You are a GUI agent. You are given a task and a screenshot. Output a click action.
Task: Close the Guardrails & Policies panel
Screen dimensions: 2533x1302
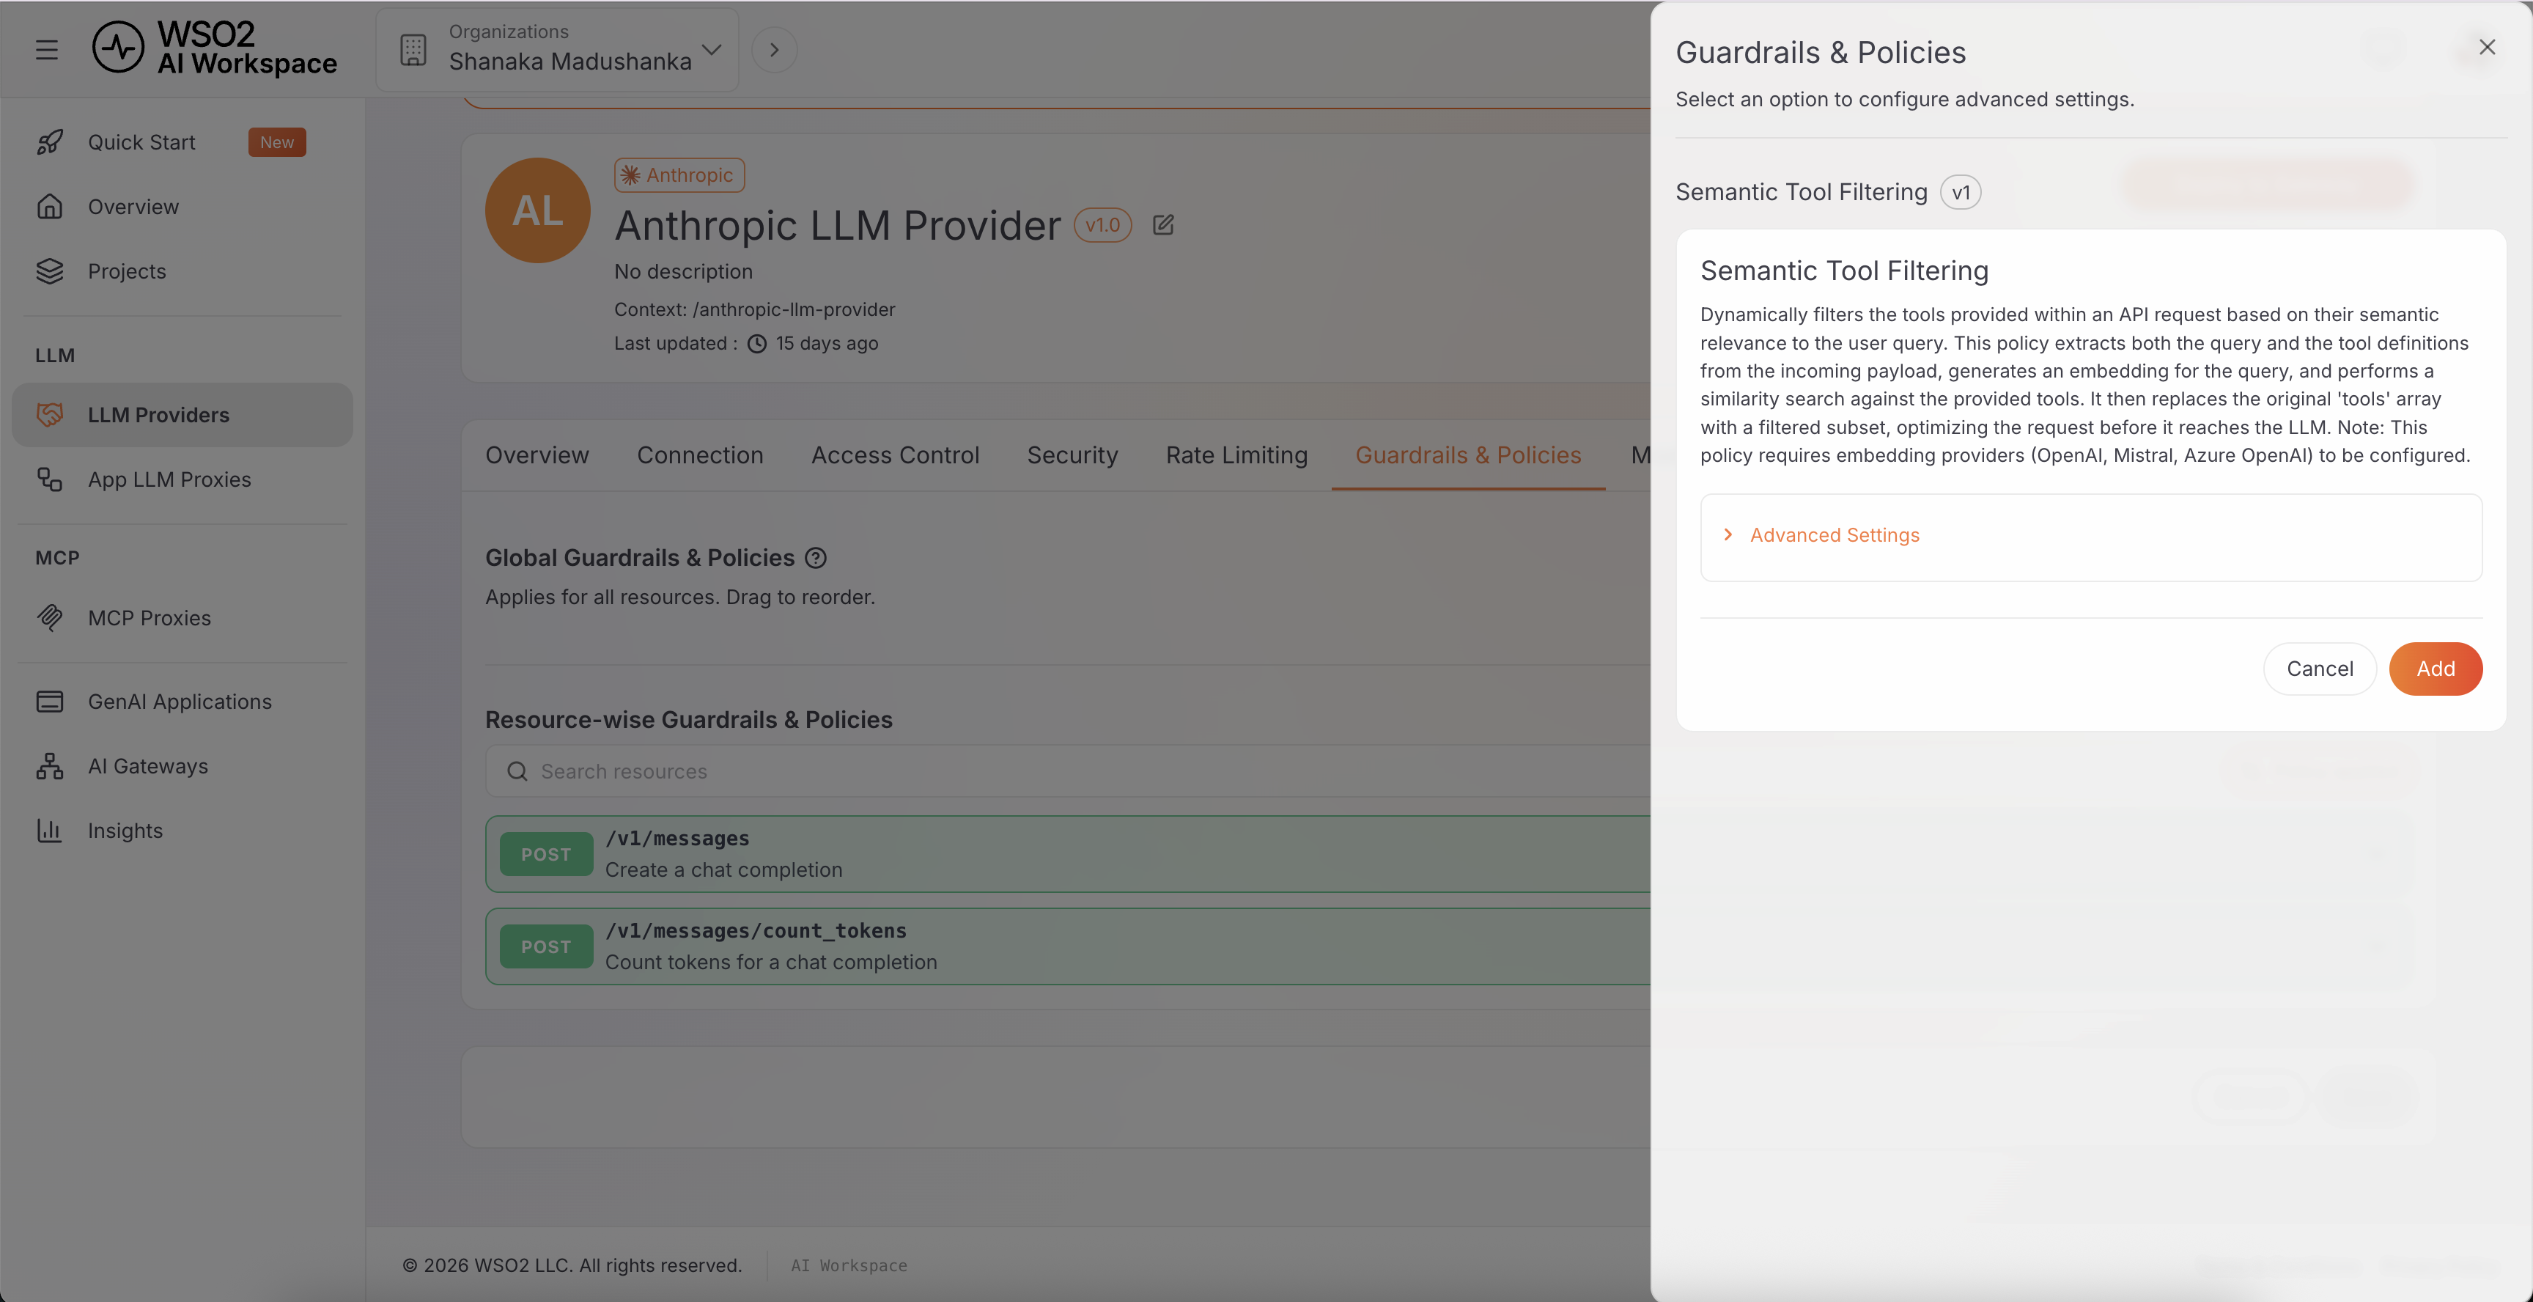pos(2487,46)
